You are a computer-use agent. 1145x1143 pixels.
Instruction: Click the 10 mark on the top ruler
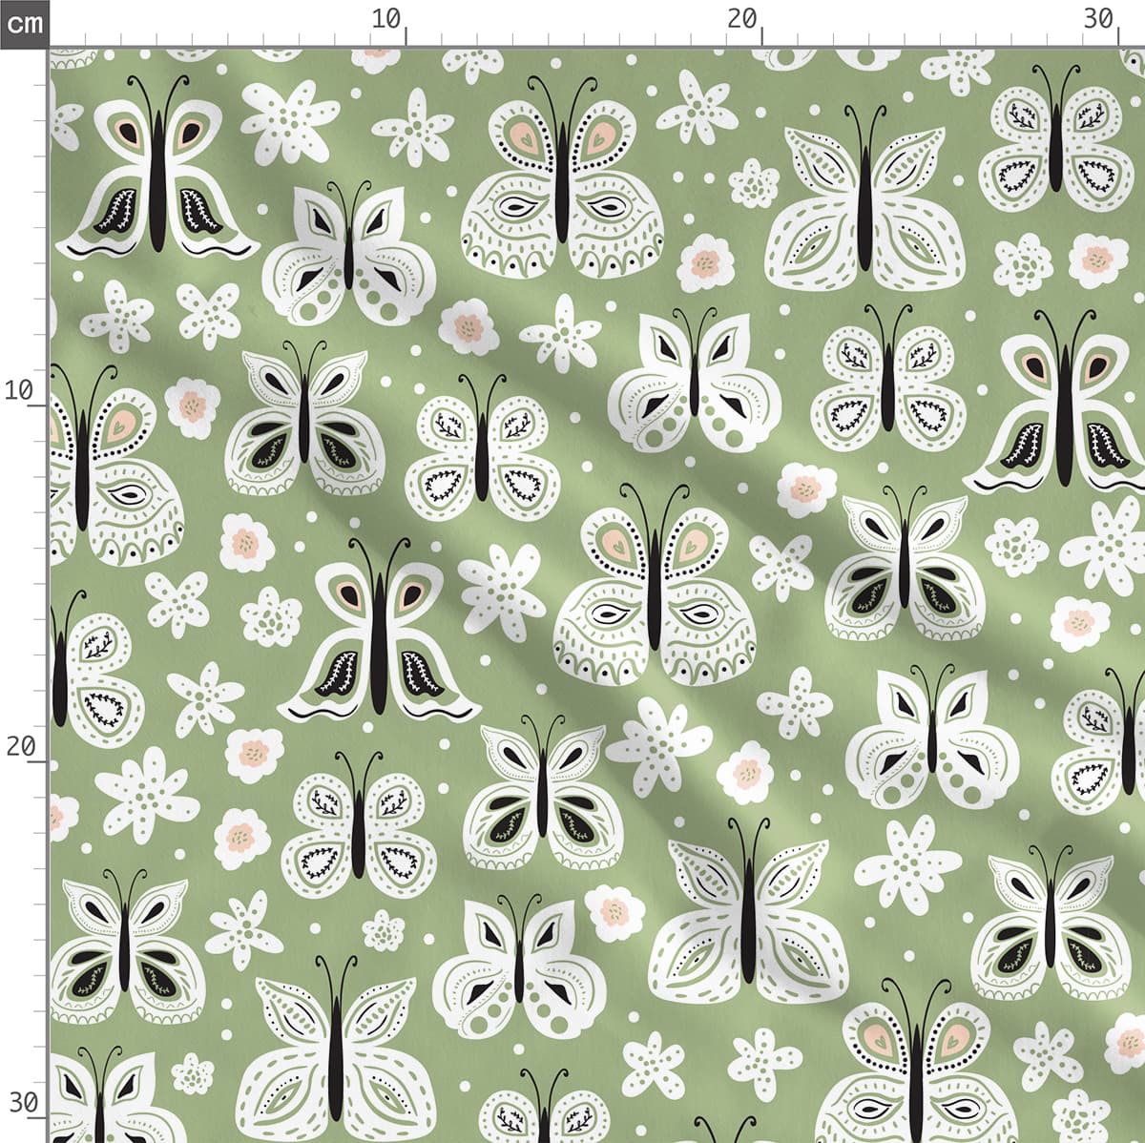(x=386, y=18)
